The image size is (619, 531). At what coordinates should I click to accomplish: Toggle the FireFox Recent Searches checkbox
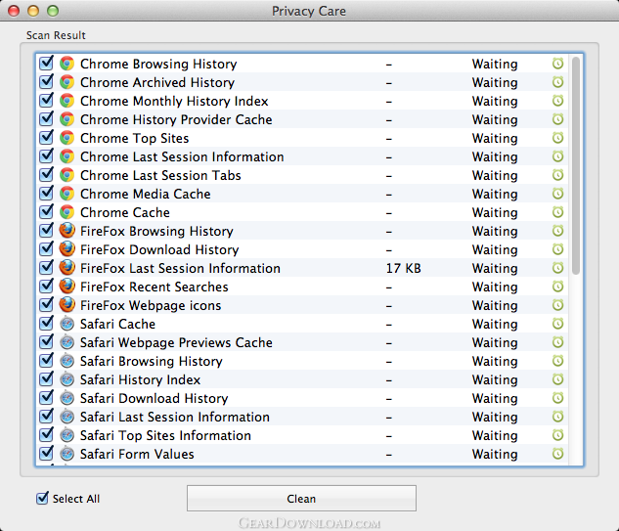(46, 286)
